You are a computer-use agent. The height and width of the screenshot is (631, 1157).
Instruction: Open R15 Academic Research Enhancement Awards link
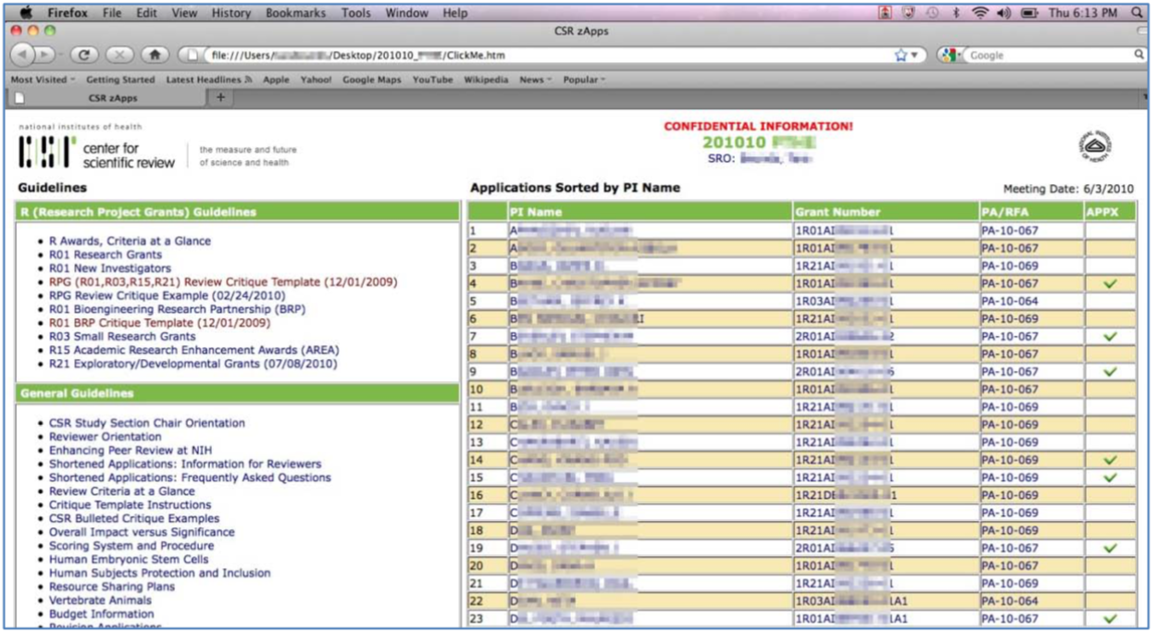point(194,350)
